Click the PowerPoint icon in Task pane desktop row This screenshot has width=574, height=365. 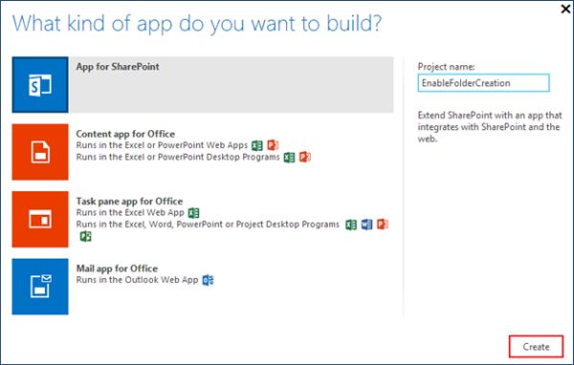coord(383,225)
